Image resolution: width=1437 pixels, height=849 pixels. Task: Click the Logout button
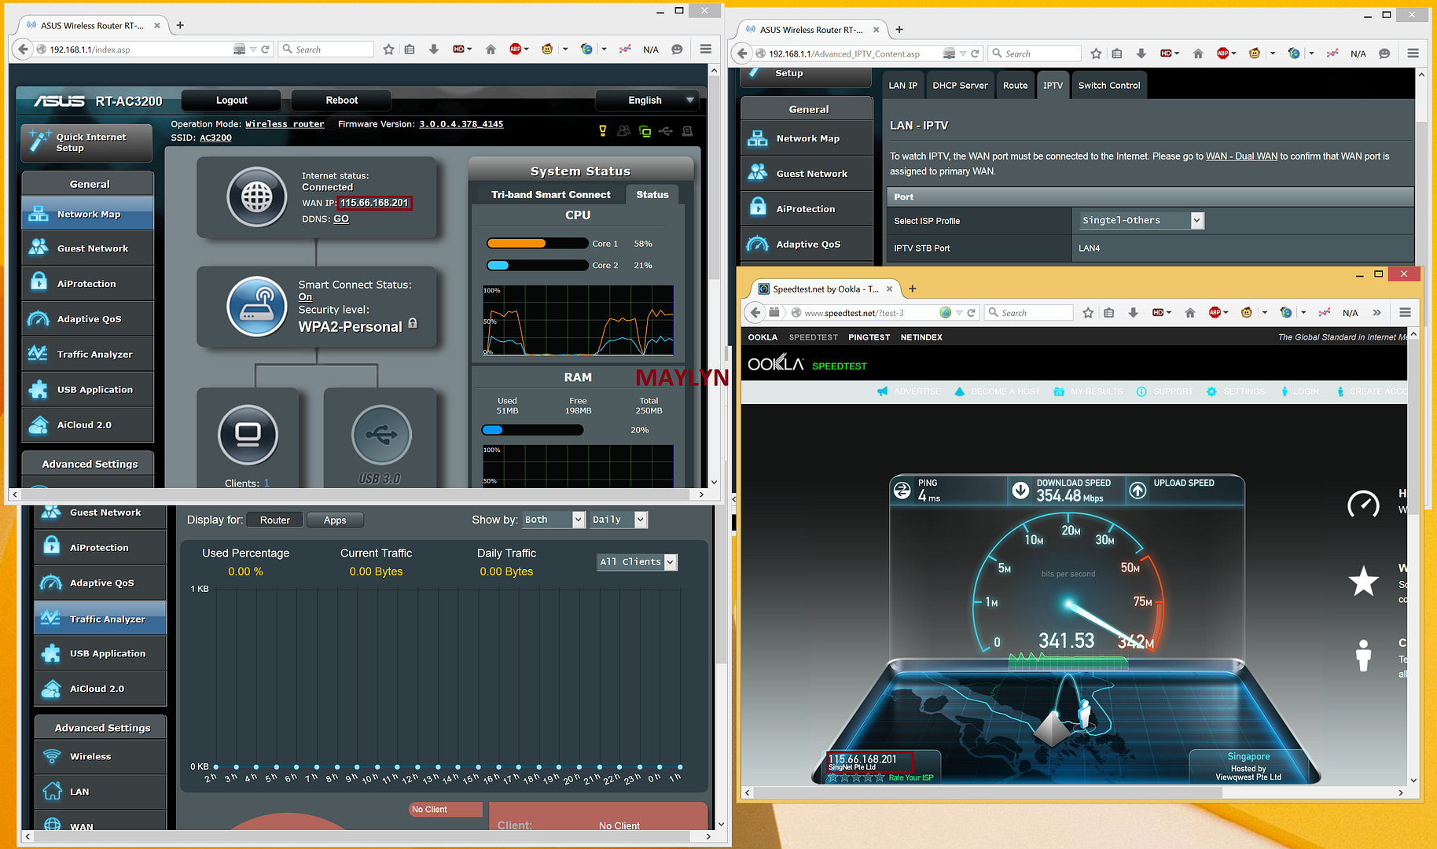231,100
